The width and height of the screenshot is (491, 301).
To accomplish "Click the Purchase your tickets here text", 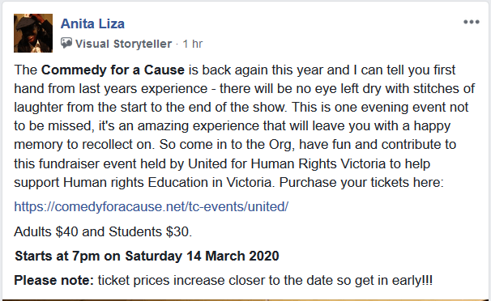I will [x=361, y=183].
